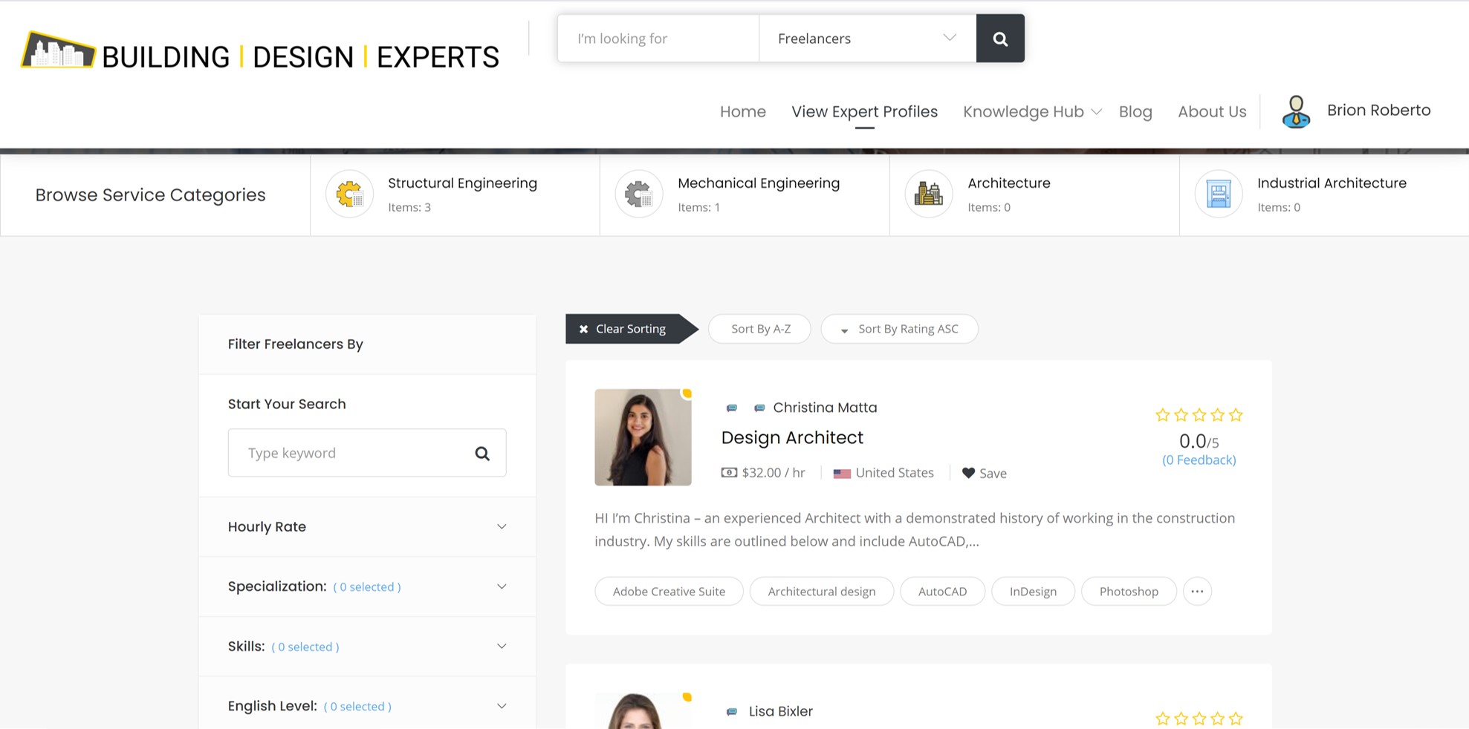Click the Adobe Creative Suite skill tag
This screenshot has height=729, width=1469.
click(x=669, y=592)
